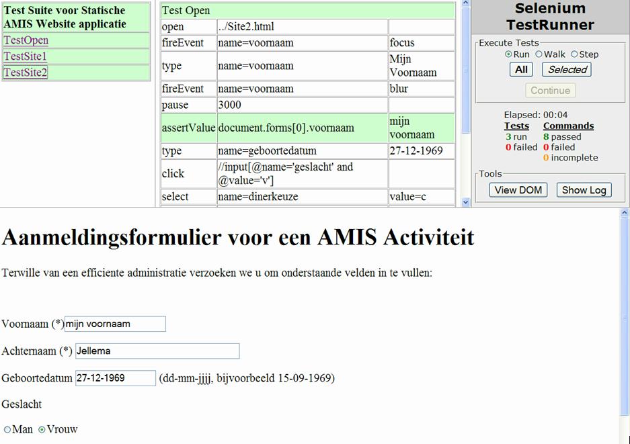The width and height of the screenshot is (630, 444).
Task: Select the Man gender option
Action: tap(7, 430)
